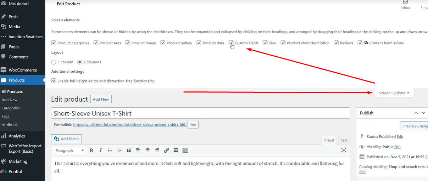Click the Bold formatting icon
428x181 pixels.
coord(91,151)
